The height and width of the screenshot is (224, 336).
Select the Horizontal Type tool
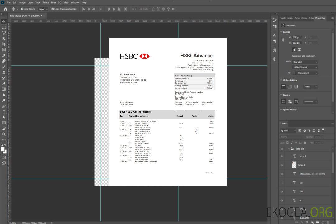point(4,112)
